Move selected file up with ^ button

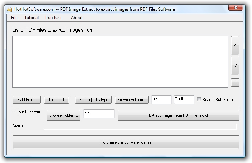pyautogui.click(x=235, y=46)
